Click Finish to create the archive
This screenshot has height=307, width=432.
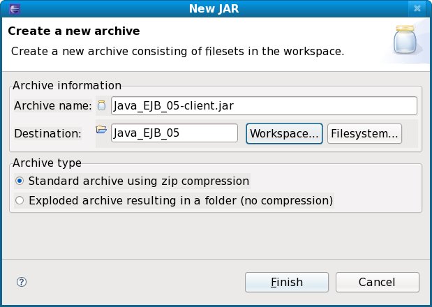[x=287, y=282]
